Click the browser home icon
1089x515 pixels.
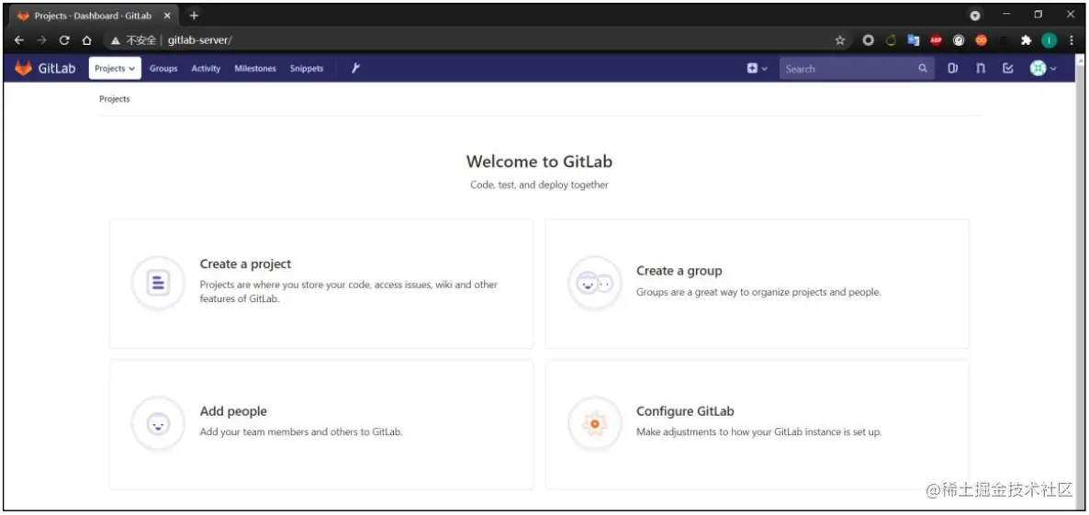click(x=87, y=40)
